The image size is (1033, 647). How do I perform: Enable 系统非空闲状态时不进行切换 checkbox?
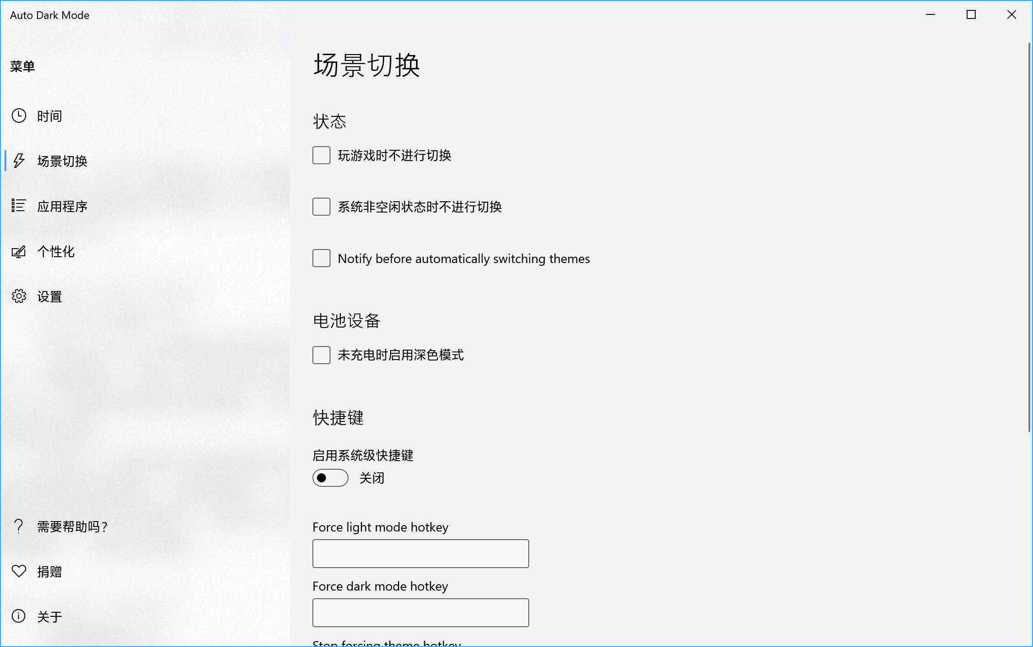321,207
